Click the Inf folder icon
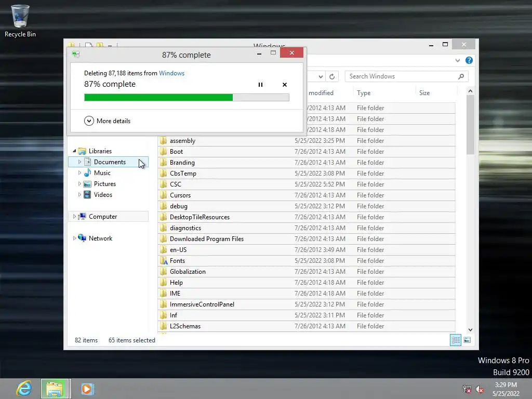Viewport: 532px width, 399px height. (x=163, y=315)
